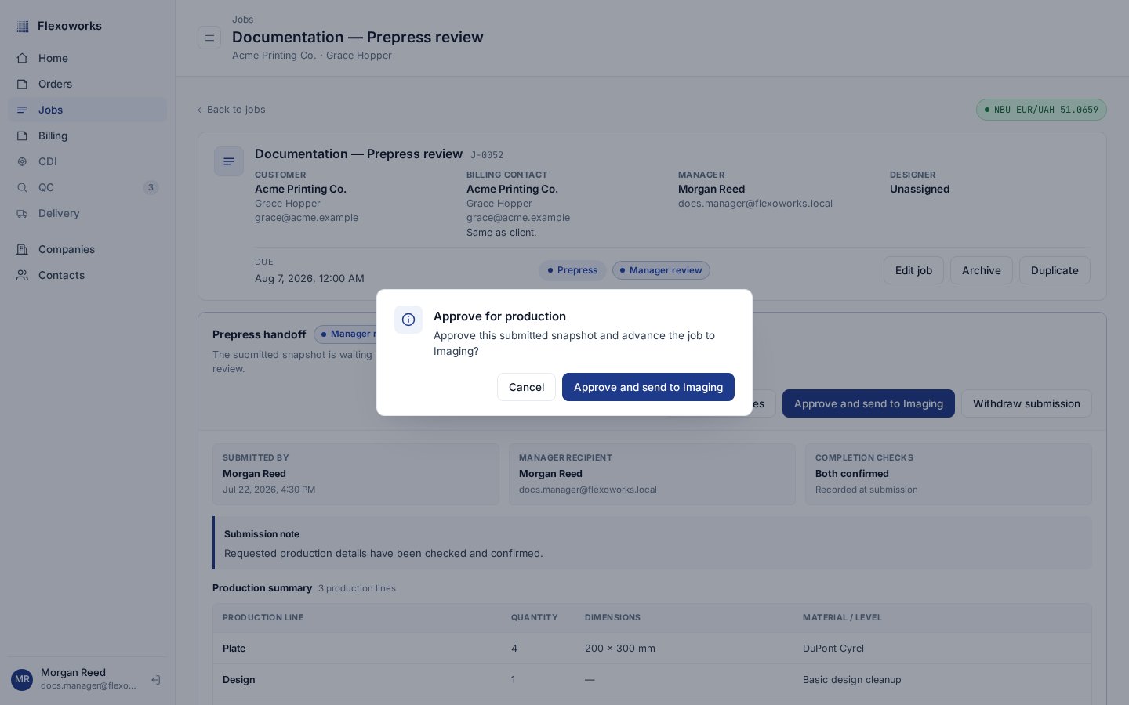Click the dialog info icon
Viewport: 1129px width, 705px height.
408,320
